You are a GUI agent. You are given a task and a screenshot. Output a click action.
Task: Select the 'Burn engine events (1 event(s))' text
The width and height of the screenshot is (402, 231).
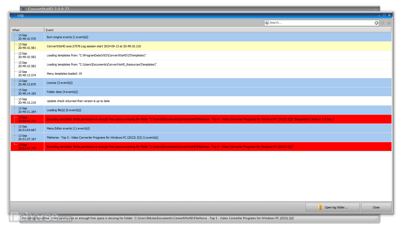pyautogui.click(x=67, y=37)
